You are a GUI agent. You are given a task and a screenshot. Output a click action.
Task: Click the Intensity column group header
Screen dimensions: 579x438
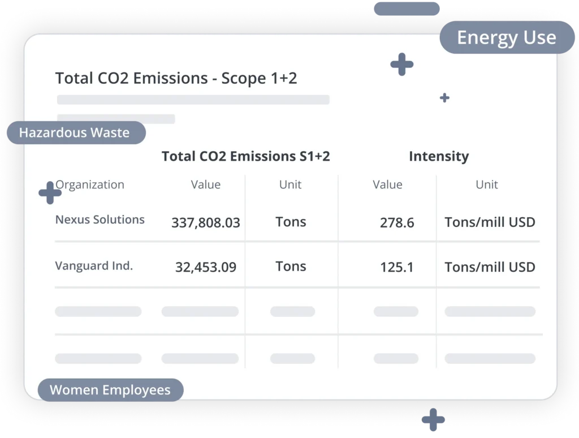[439, 156]
